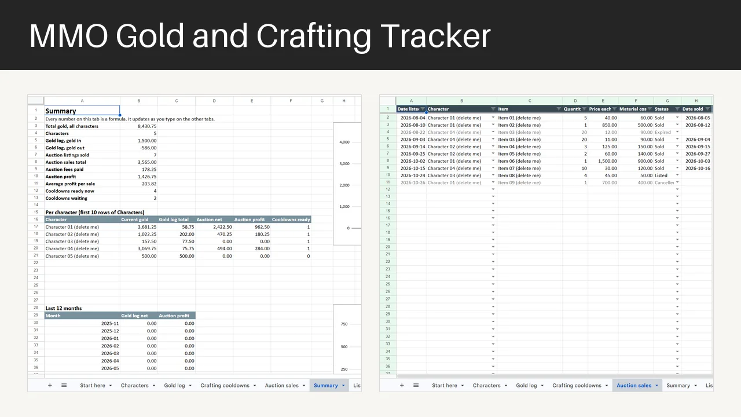This screenshot has width=741, height=417.
Task: Open Summary tab's dropdown arrow in left window
Action: (x=343, y=386)
